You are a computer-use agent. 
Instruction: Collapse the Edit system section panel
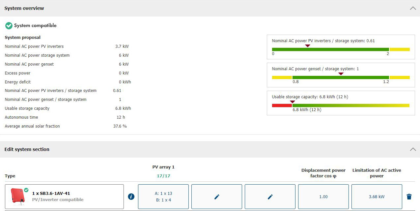[x=413, y=149]
